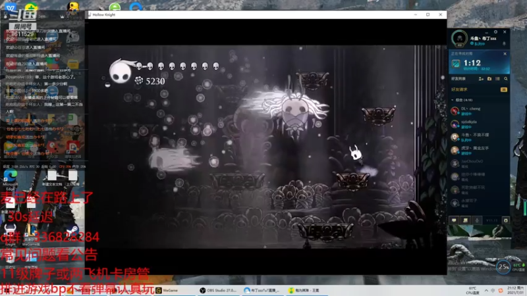Click the new folder icon in friends list
The image size is (527, 296).
489,79
